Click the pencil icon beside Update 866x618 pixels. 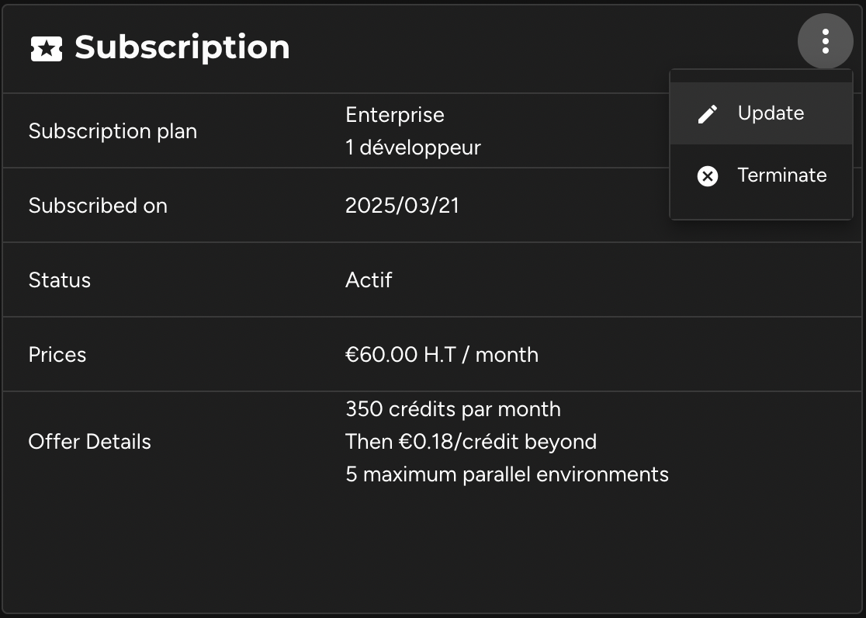(x=708, y=114)
